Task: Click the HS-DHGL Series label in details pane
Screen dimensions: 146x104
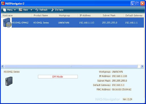Action: point(12,72)
